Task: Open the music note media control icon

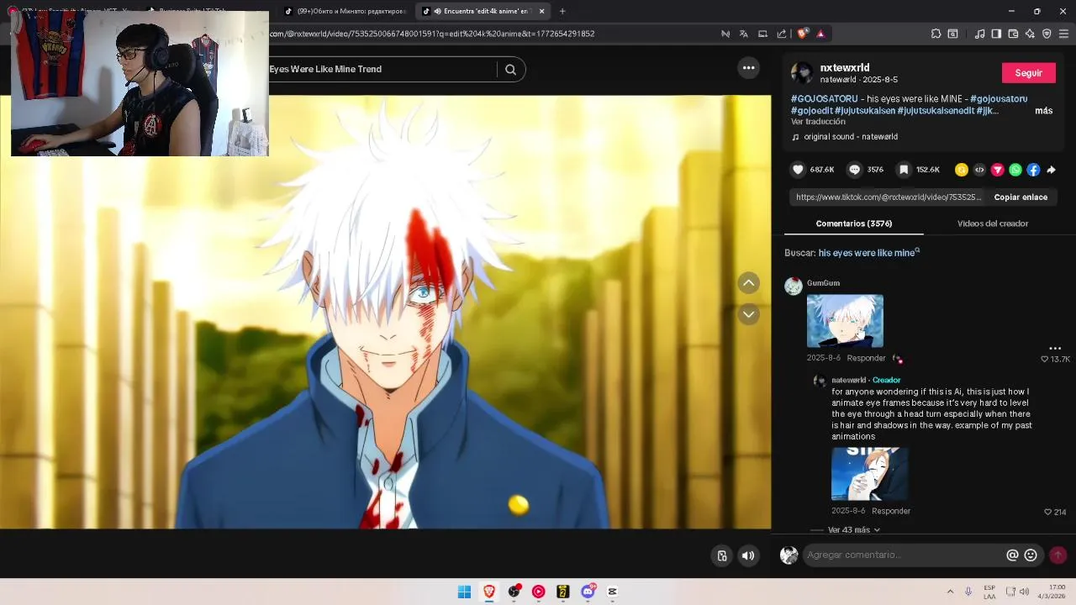Action: point(979,34)
